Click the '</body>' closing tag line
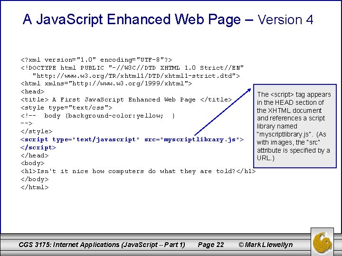The height and width of the screenshot is (256, 342). [35, 179]
